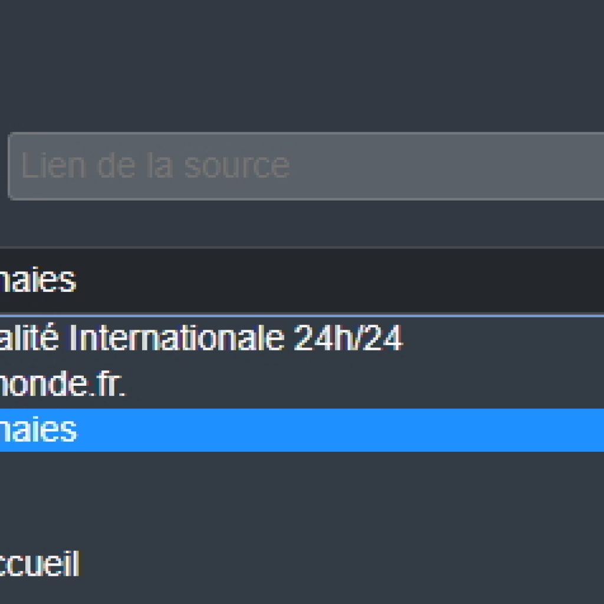Confirm the blue selected 'naies' entry
Screen dimensions: 604x604
coord(302,430)
